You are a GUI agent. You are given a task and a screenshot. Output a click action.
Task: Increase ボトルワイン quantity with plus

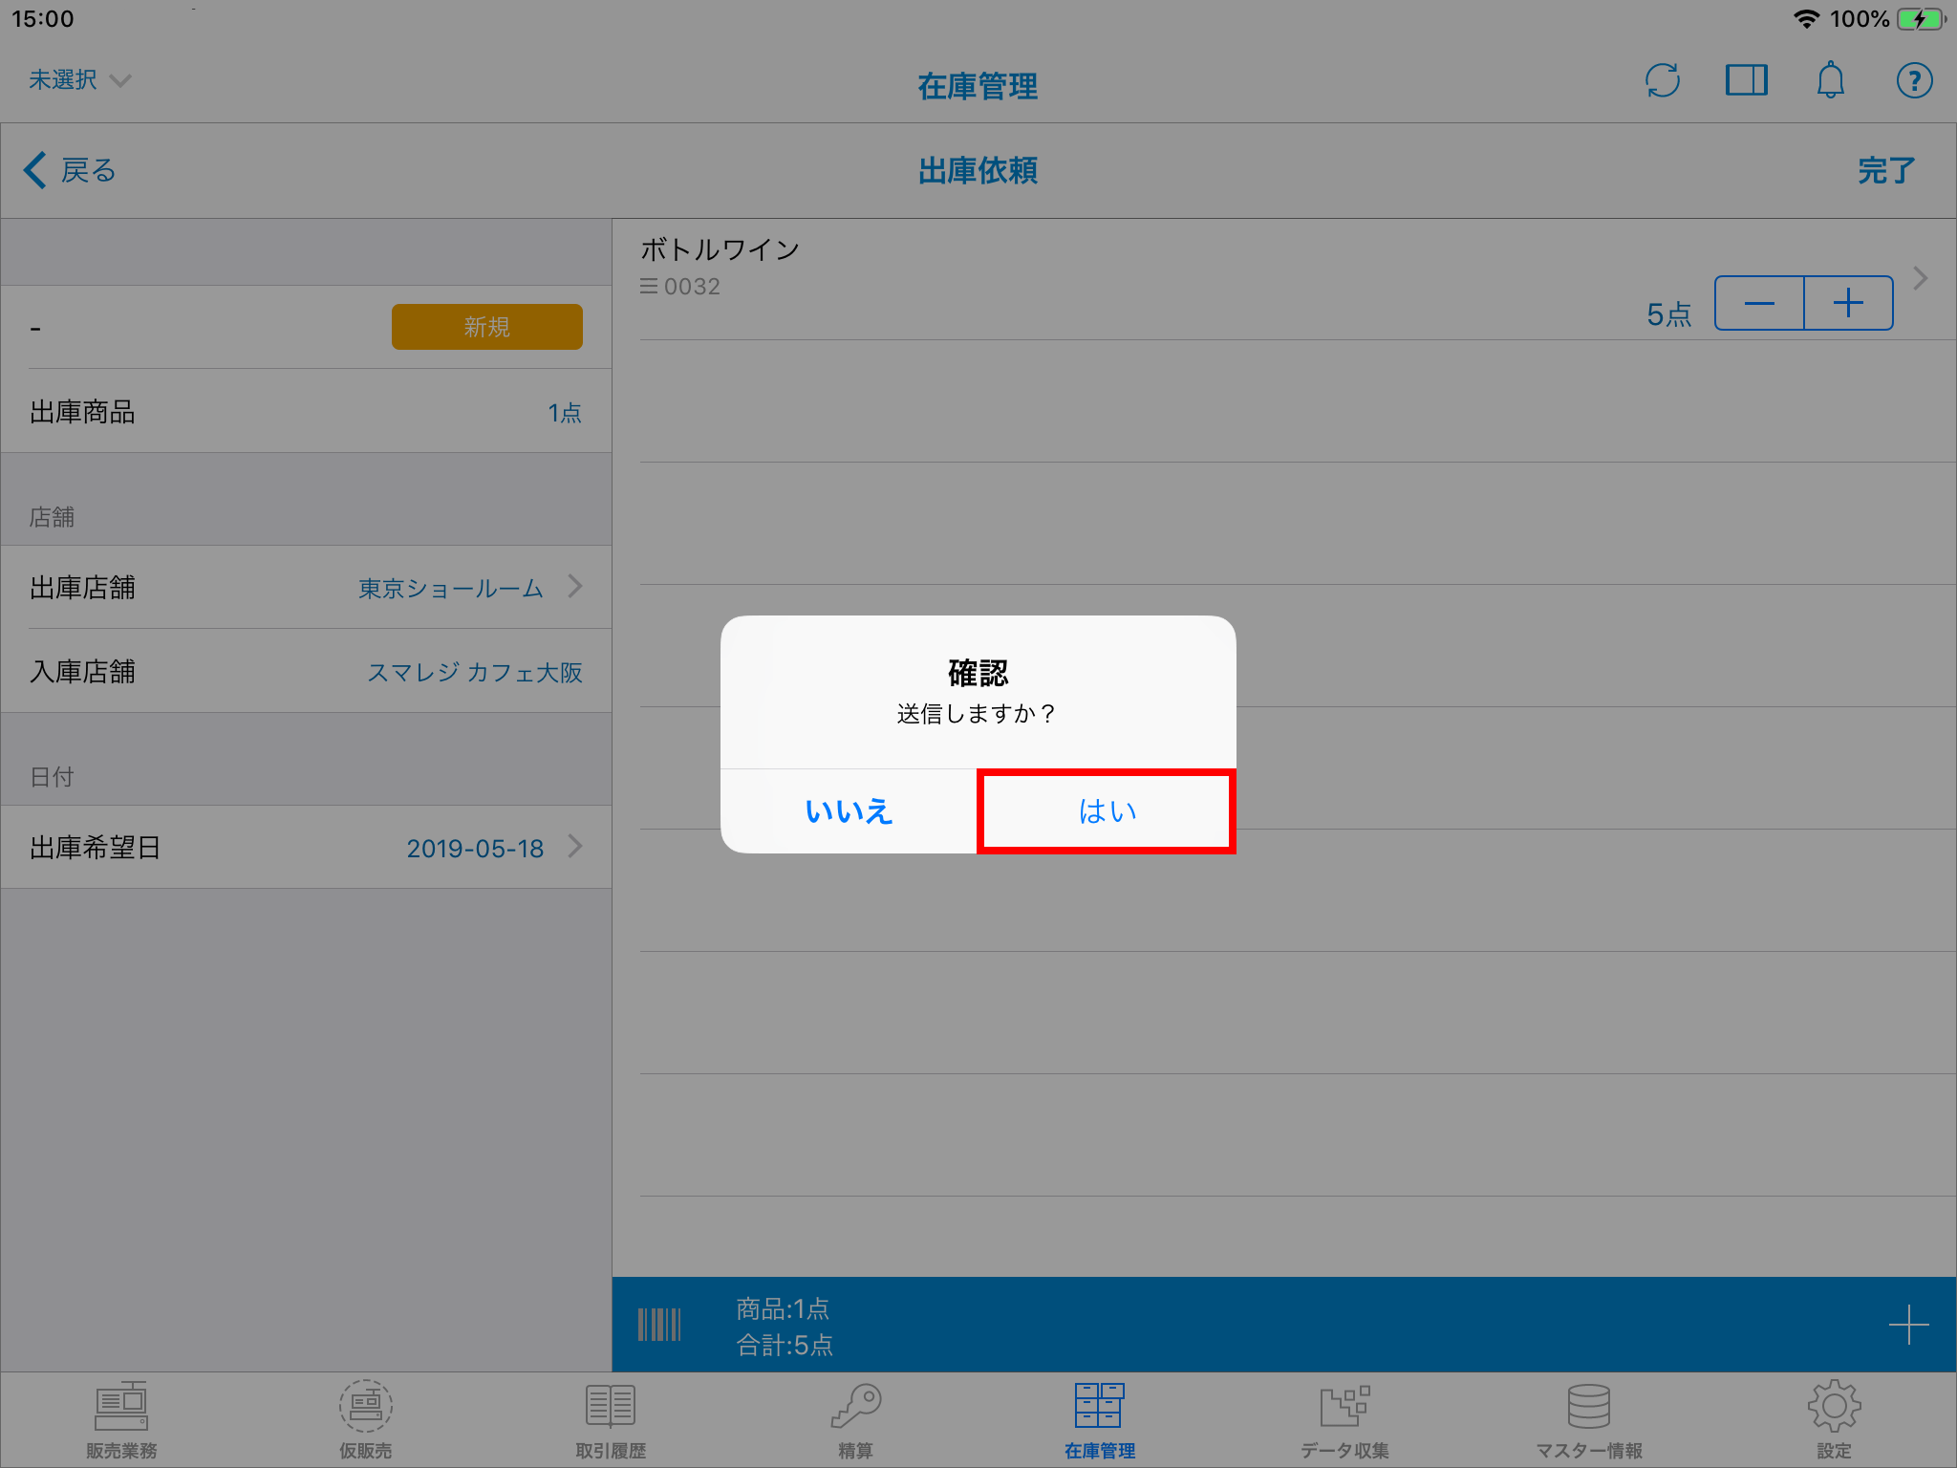(x=1848, y=304)
